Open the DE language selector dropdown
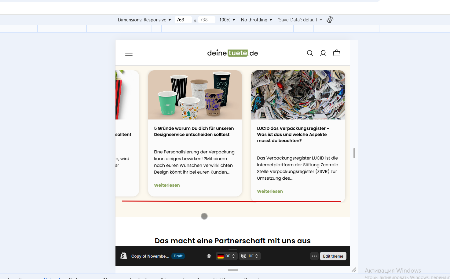 click(250, 256)
